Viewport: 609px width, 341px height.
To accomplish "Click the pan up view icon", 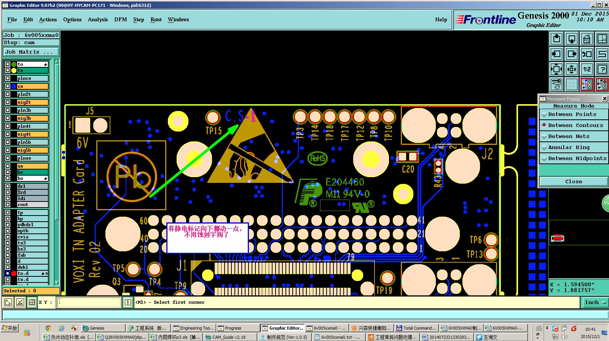I will coord(556,39).
